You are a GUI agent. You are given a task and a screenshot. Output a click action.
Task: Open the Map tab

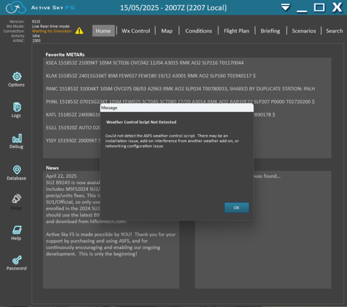[x=167, y=31]
